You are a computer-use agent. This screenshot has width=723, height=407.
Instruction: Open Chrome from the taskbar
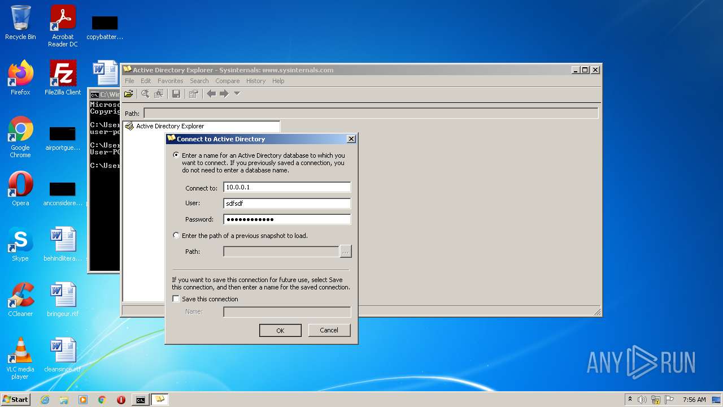point(102,400)
